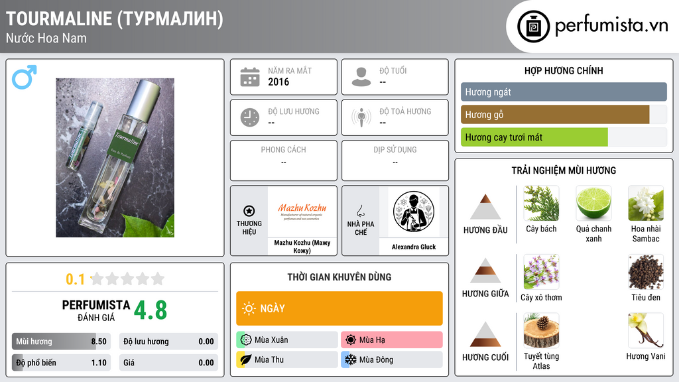Click the sun icon in the Ngày bar
Screen dimensions: 679x382
[x=249, y=308]
